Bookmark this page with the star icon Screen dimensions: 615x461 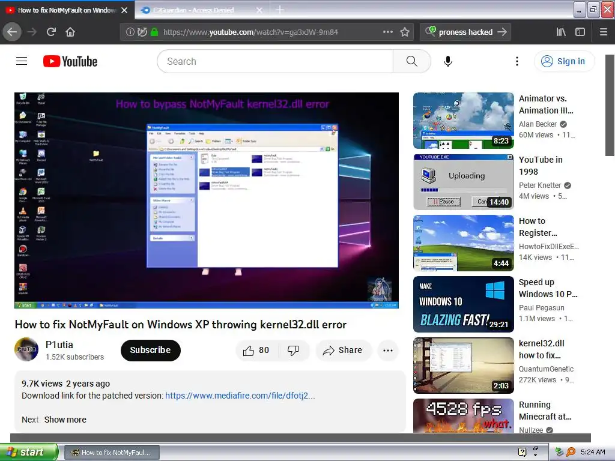[405, 32]
